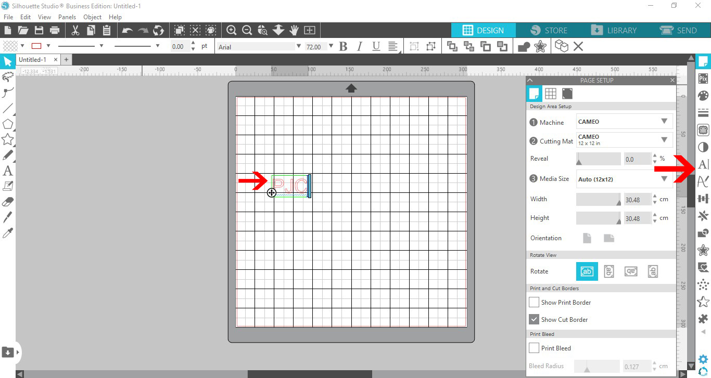The image size is (711, 378).
Task: Add a new document tab
Action: (66, 60)
